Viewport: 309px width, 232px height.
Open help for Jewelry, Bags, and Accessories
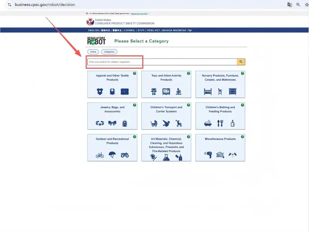pyautogui.click(x=134, y=105)
